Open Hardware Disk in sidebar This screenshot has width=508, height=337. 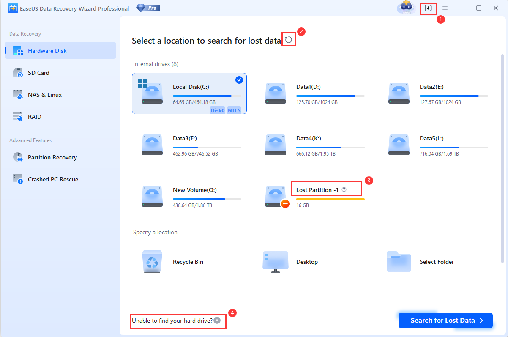click(60, 51)
